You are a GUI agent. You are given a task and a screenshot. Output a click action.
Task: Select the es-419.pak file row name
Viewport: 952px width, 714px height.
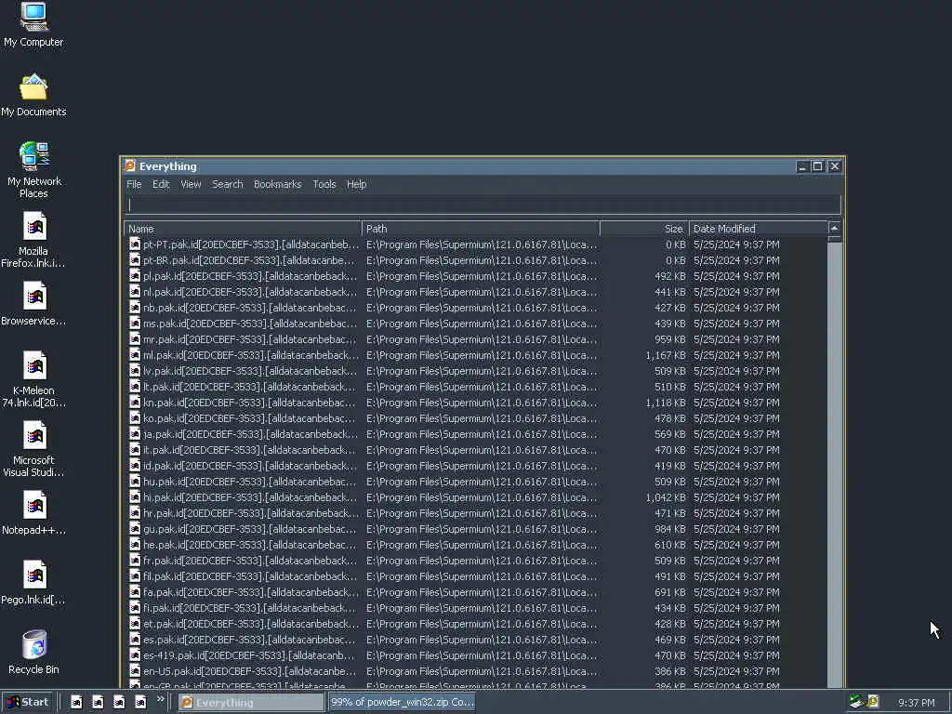click(x=249, y=655)
